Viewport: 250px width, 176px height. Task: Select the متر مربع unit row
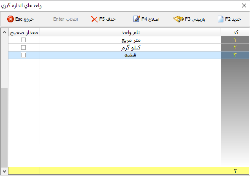129,40
